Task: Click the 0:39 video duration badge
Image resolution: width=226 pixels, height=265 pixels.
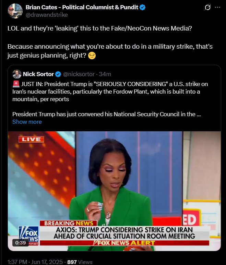Action: click(21, 243)
